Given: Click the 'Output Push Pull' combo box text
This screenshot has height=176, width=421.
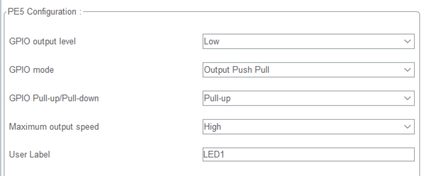Looking at the screenshot, I should point(236,70).
